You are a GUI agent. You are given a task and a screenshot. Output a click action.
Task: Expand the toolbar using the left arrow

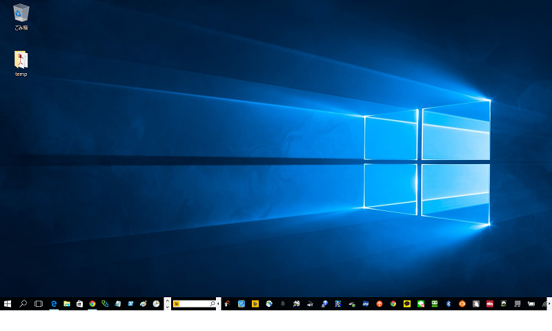tap(218, 303)
